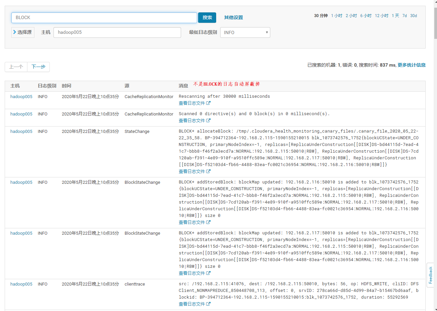Open hadoop005 host link in StateChange row
Image resolution: width=437 pixels, height=311 pixels.
[21, 132]
